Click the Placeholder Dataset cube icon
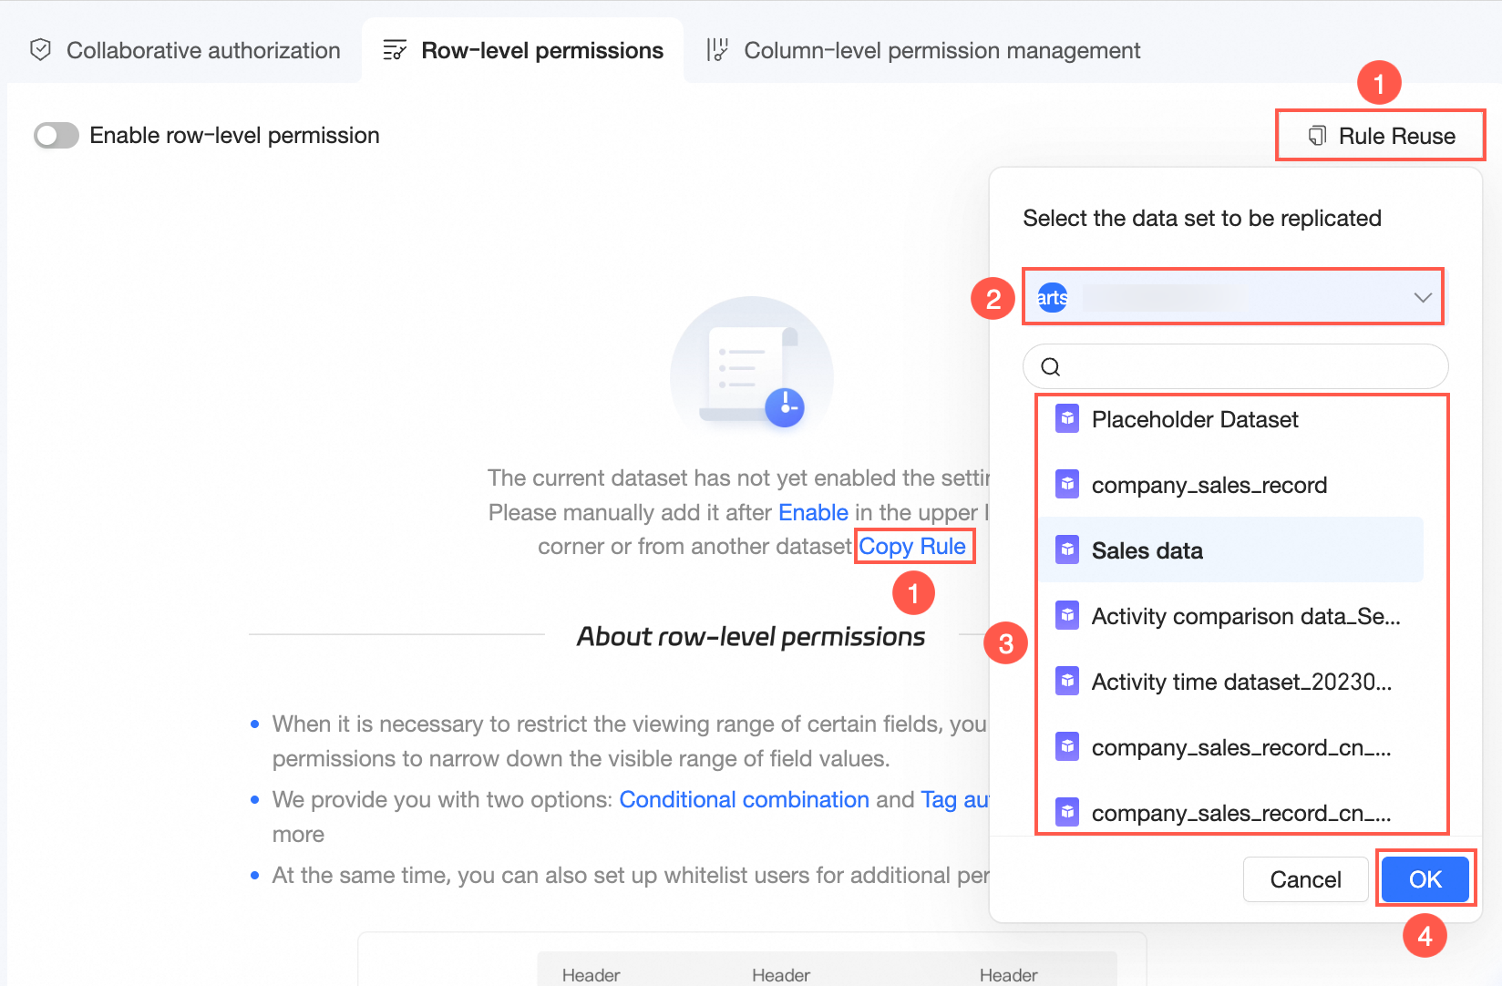Viewport: 1502px width, 986px height. pos(1067,419)
